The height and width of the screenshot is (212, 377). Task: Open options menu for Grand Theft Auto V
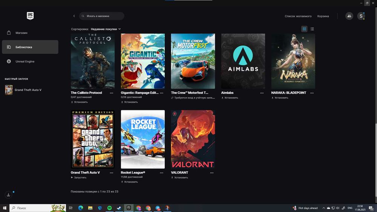coord(112,172)
